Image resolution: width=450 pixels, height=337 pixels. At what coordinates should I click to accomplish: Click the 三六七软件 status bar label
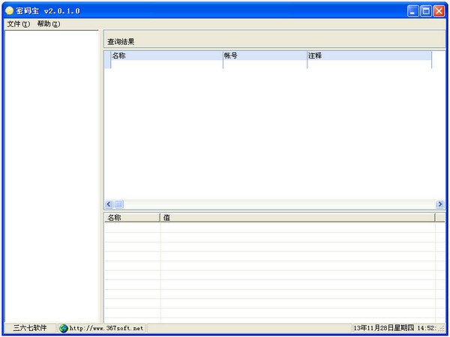pos(30,328)
